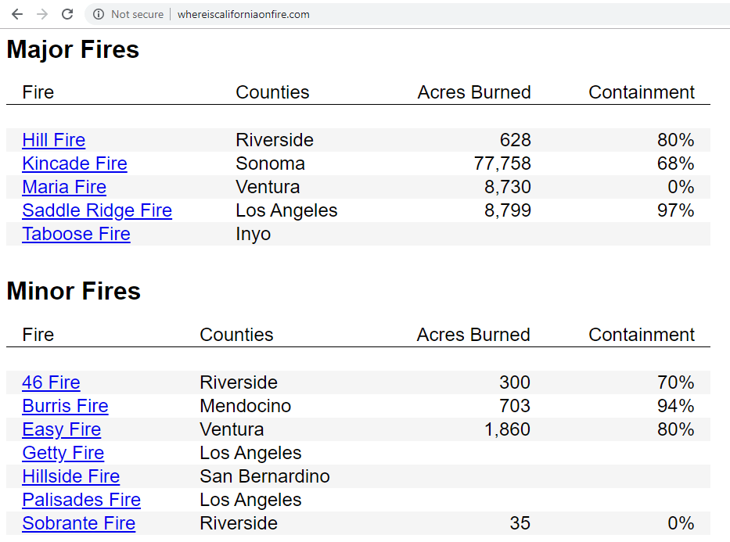Open the 46 Fire link
The height and width of the screenshot is (542, 730).
[x=51, y=382]
